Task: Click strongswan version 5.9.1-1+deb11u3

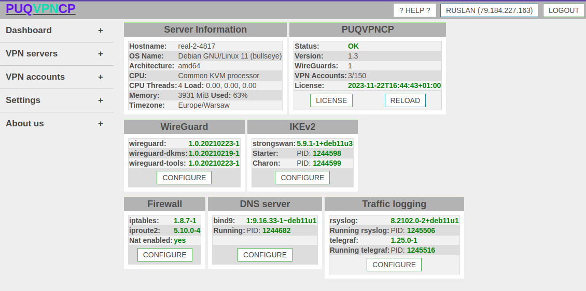Action: pos(325,143)
